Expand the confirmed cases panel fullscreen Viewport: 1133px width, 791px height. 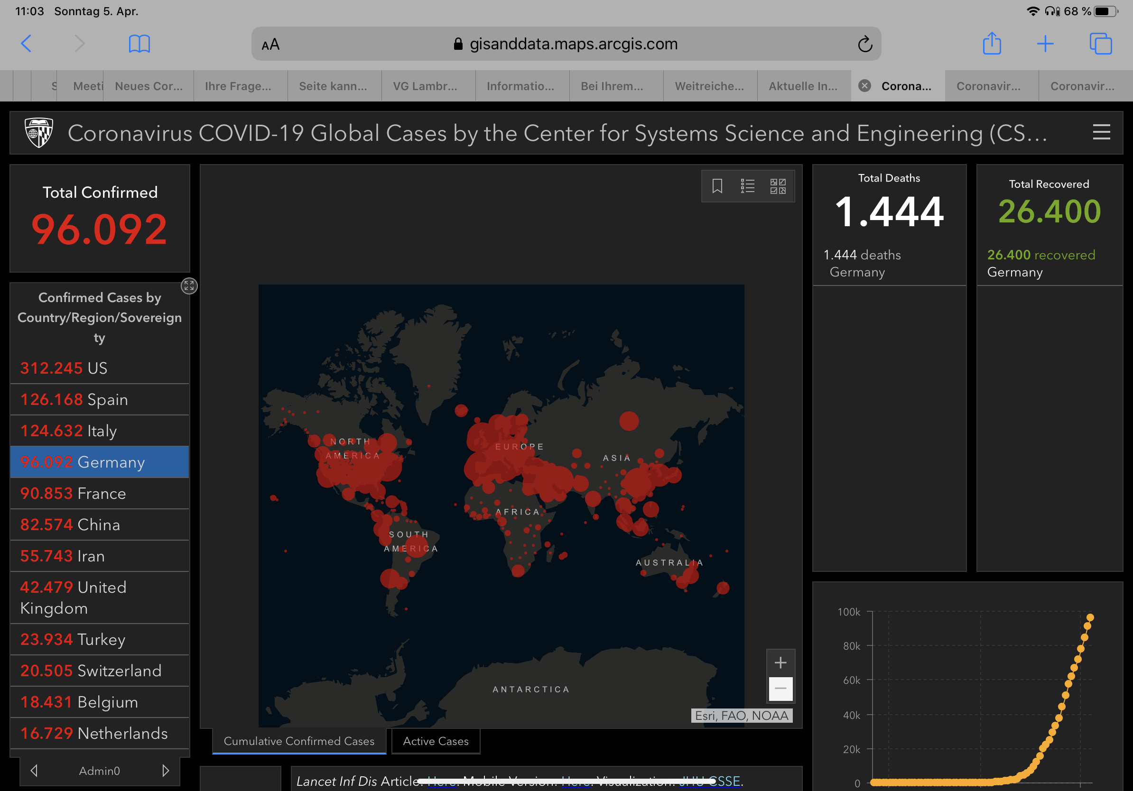point(189,285)
